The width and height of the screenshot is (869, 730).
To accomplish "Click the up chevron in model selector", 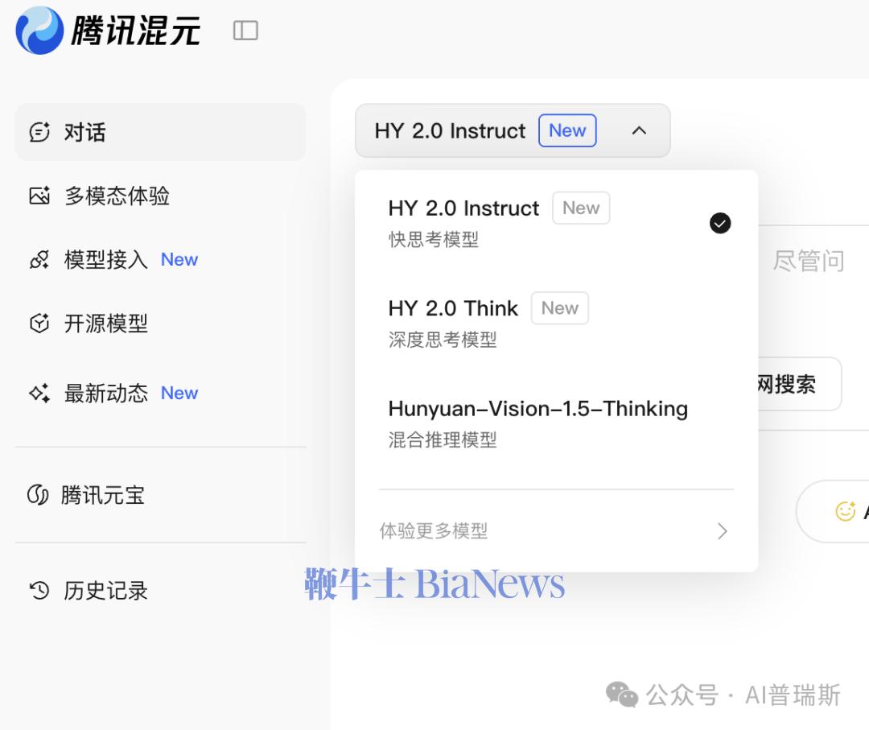I will pyautogui.click(x=639, y=130).
